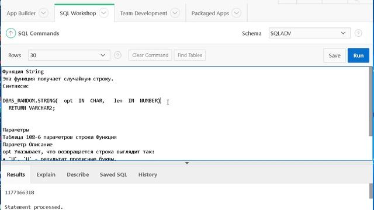The height and width of the screenshot is (210, 374).
Task: Expand SQL Workshop dropdown chevron
Action: (x=103, y=13)
